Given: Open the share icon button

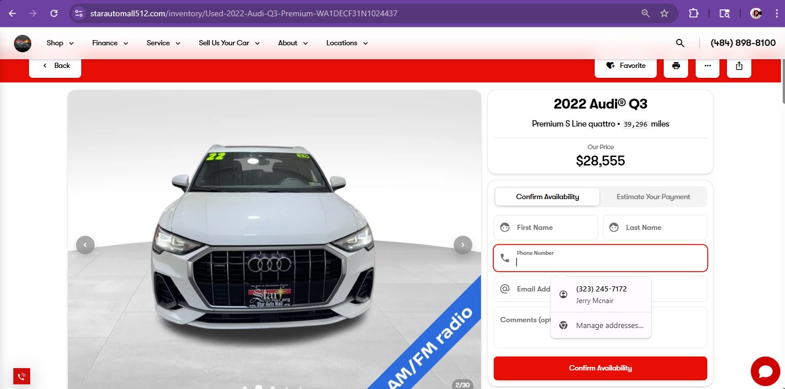Looking at the screenshot, I should 739,66.
